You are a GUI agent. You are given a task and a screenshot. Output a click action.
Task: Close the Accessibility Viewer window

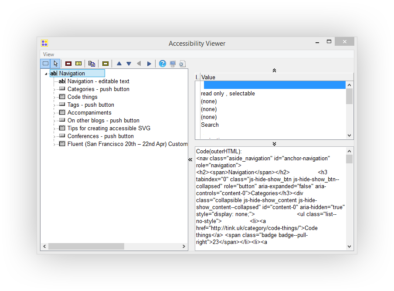pyautogui.click(x=344, y=42)
